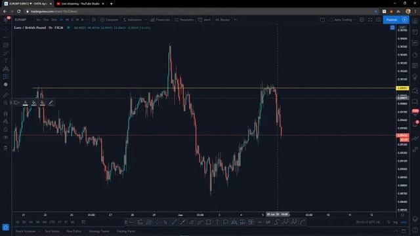Viewport: 420px width, 236px height.
Task: Open the Go to date icon
Action: pyautogui.click(x=83, y=222)
